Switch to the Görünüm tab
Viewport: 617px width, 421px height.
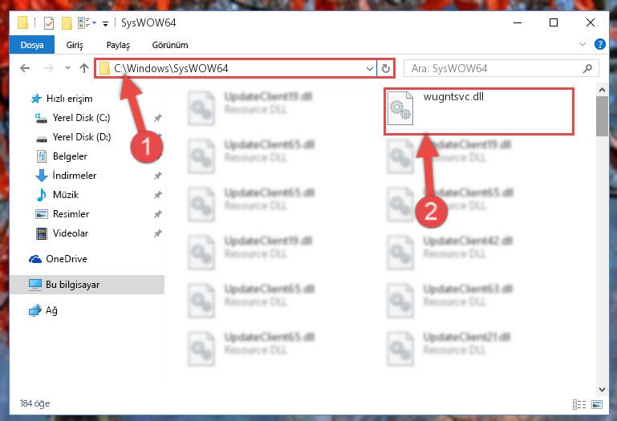(x=170, y=45)
